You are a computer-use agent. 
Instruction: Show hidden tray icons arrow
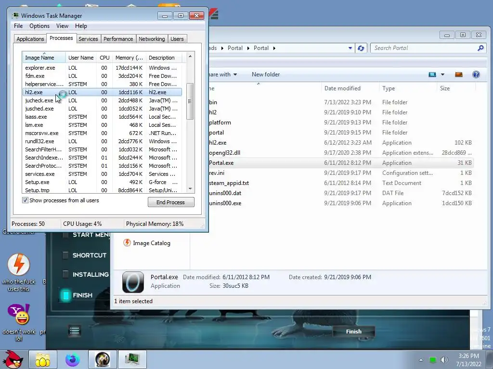click(421, 360)
